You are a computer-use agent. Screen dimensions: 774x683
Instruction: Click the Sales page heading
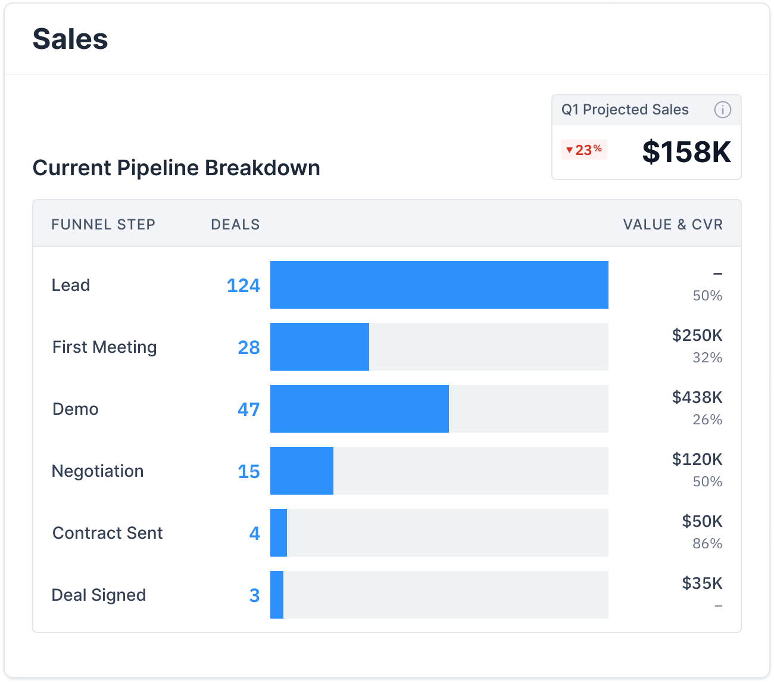tap(70, 39)
